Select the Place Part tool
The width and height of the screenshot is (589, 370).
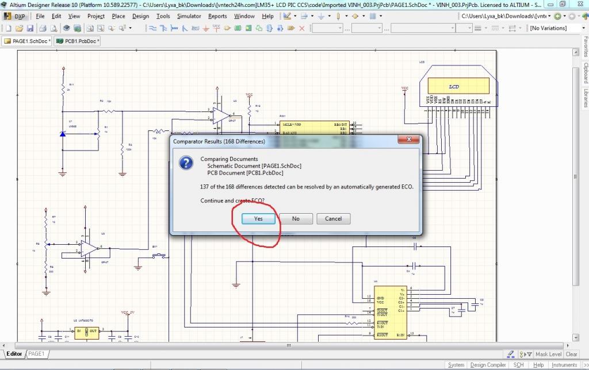point(227,28)
